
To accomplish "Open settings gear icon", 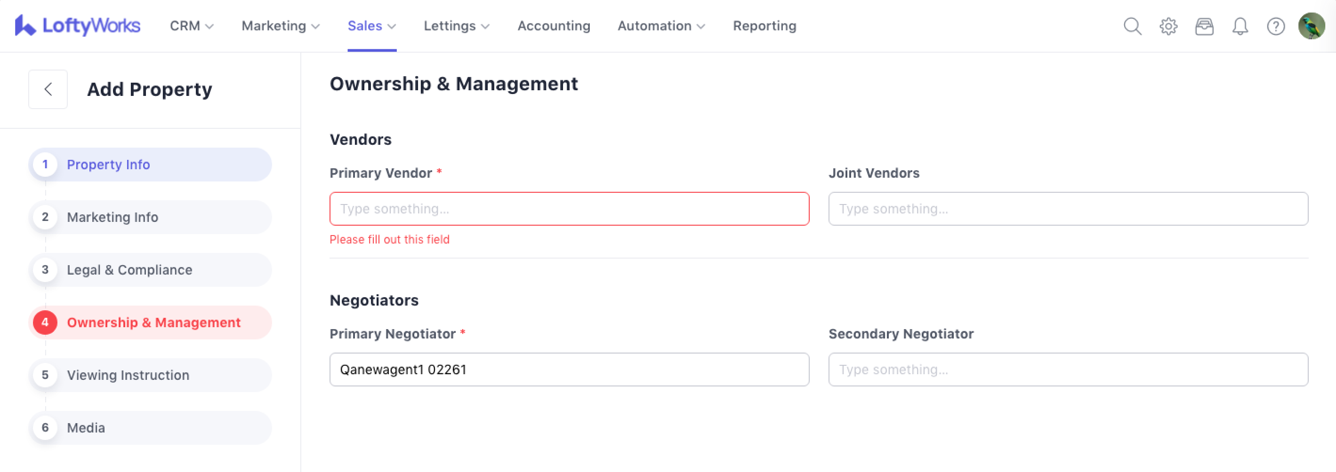I will [x=1168, y=26].
